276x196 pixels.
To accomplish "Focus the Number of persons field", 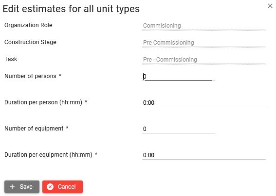I will [x=179, y=77].
